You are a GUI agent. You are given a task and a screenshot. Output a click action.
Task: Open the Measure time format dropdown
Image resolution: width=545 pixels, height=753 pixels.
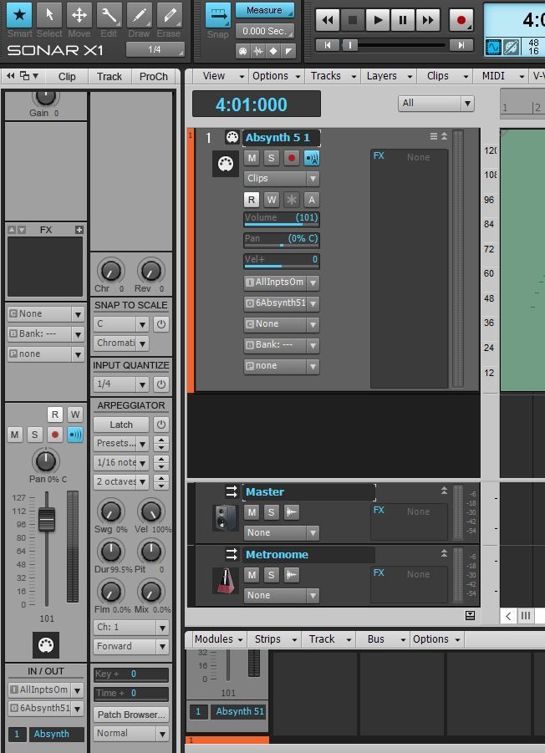pos(265,11)
